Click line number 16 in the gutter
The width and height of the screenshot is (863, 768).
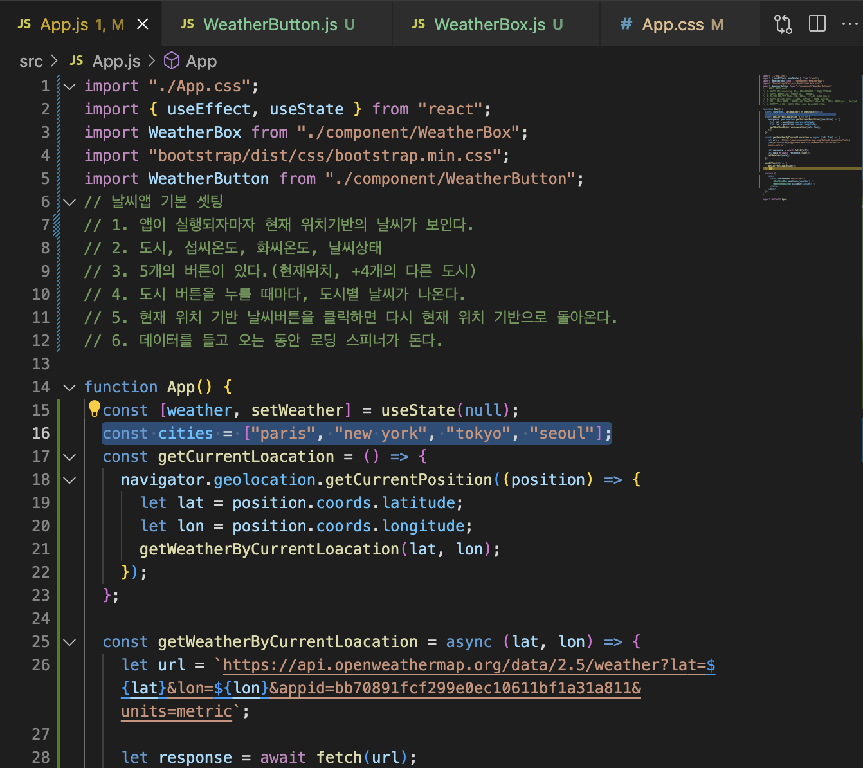tap(41, 434)
